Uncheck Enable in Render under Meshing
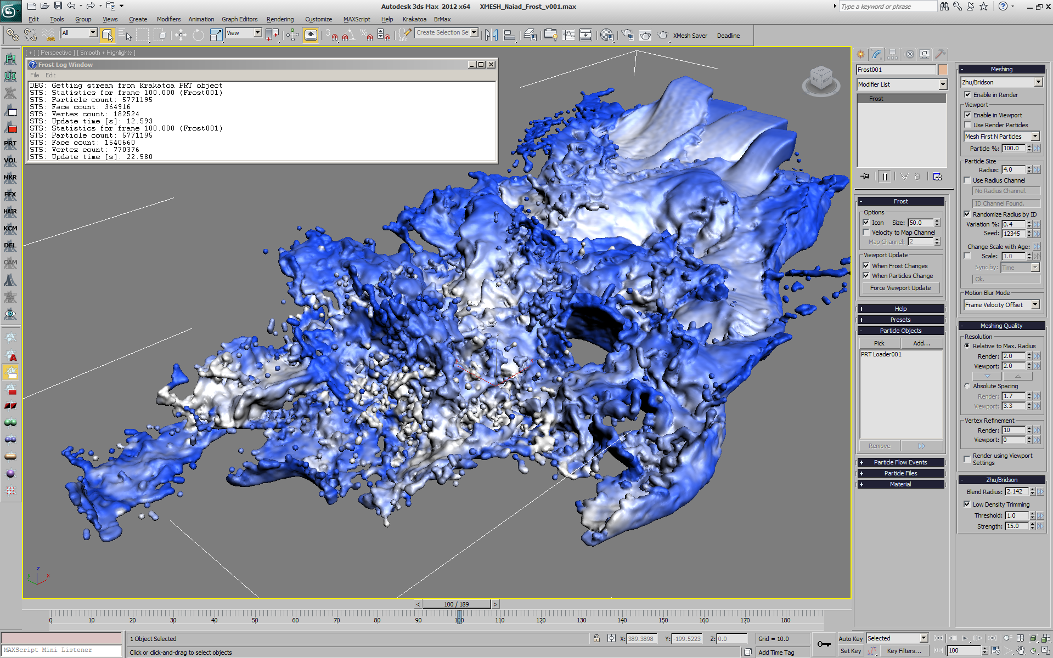The width and height of the screenshot is (1053, 658). point(968,94)
